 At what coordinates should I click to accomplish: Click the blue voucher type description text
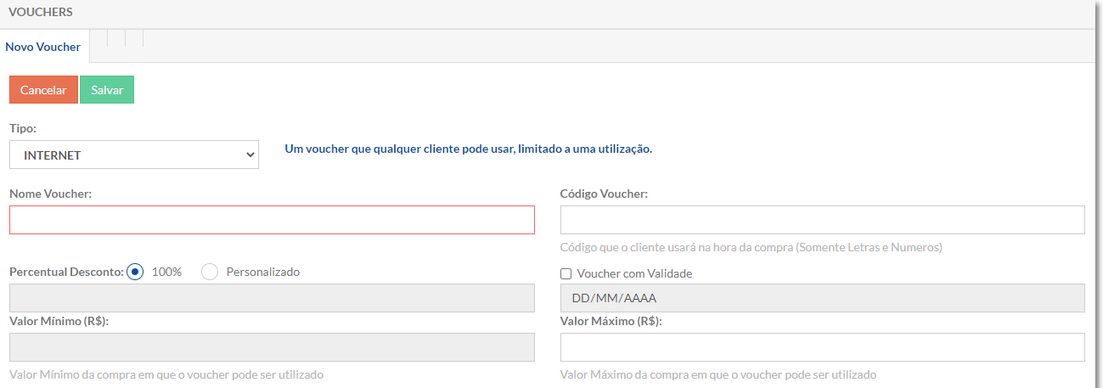click(x=469, y=149)
